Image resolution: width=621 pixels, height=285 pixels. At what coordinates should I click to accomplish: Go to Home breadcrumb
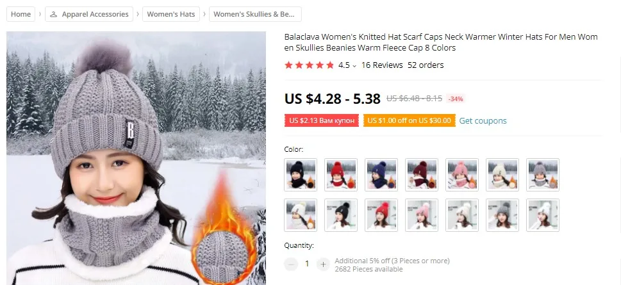coord(21,14)
